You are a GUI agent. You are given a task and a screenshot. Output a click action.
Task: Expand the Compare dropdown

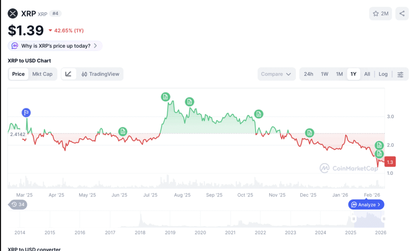276,74
